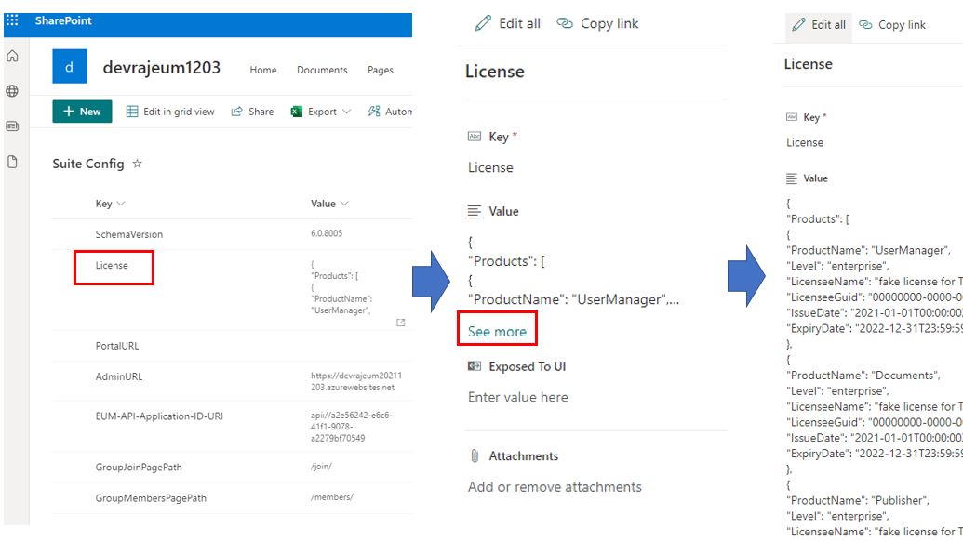
Task: Click the Key field icon in right panel
Action: (792, 116)
